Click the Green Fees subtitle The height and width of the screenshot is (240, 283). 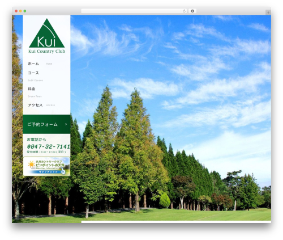coord(35,96)
